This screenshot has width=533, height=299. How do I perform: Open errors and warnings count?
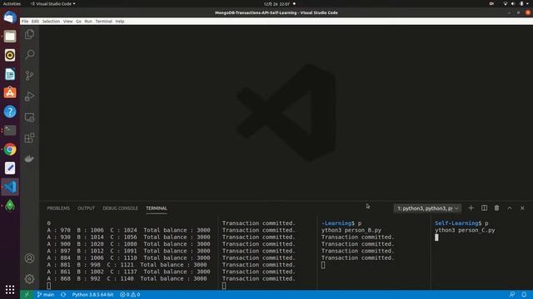(x=130, y=295)
